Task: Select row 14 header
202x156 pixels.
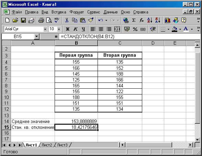Action: click(x=6, y=121)
